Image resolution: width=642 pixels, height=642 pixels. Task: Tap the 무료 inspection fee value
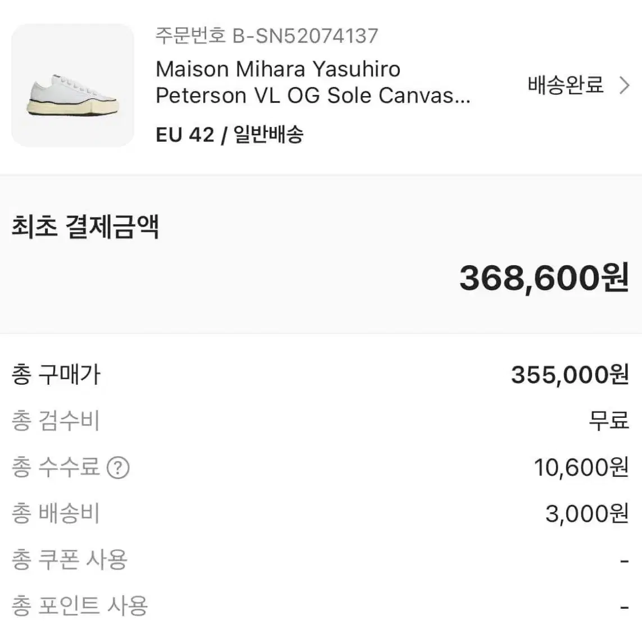(x=609, y=421)
